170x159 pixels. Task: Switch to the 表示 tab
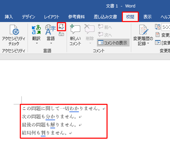pyautogui.click(x=148, y=17)
